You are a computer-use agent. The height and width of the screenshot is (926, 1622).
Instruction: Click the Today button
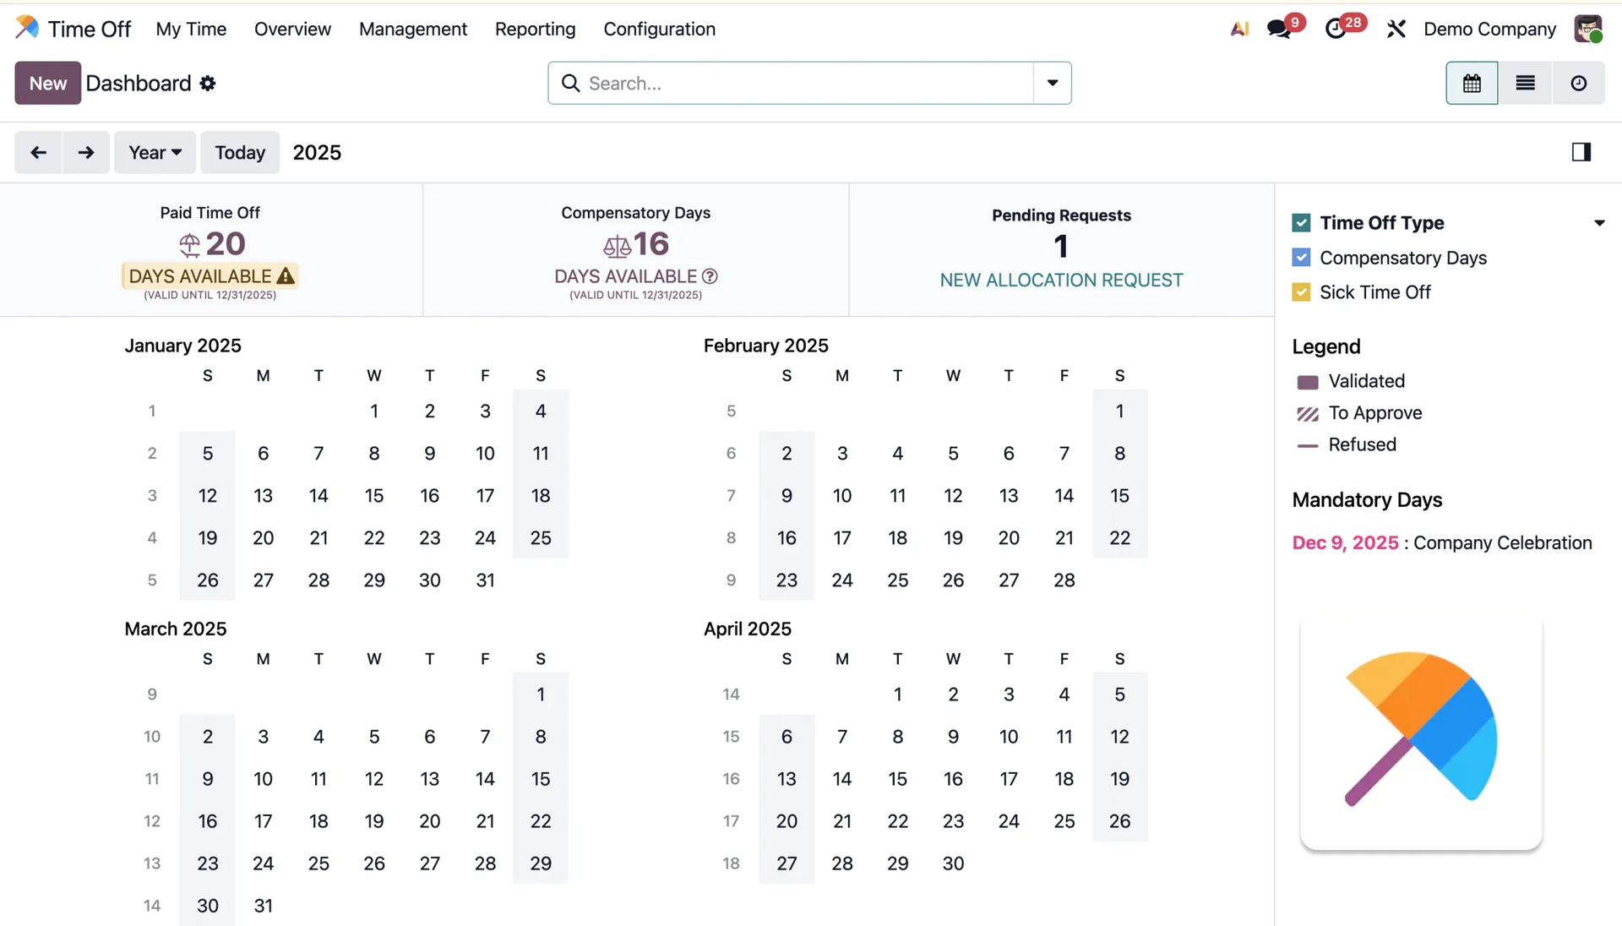point(240,152)
